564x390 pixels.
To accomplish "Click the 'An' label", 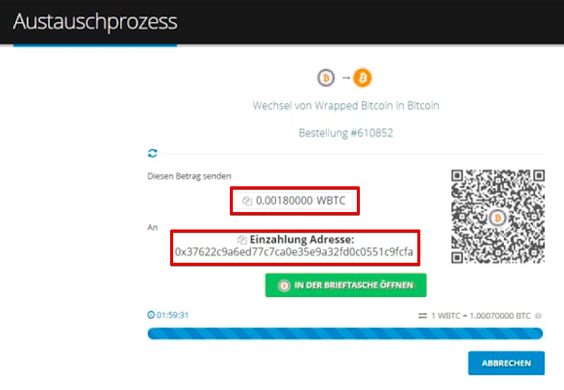I will coord(153,227).
